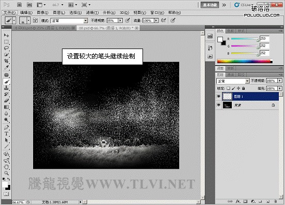Screen dimensions: 285x205
Task: Select the Pen tool
Action: [6, 127]
